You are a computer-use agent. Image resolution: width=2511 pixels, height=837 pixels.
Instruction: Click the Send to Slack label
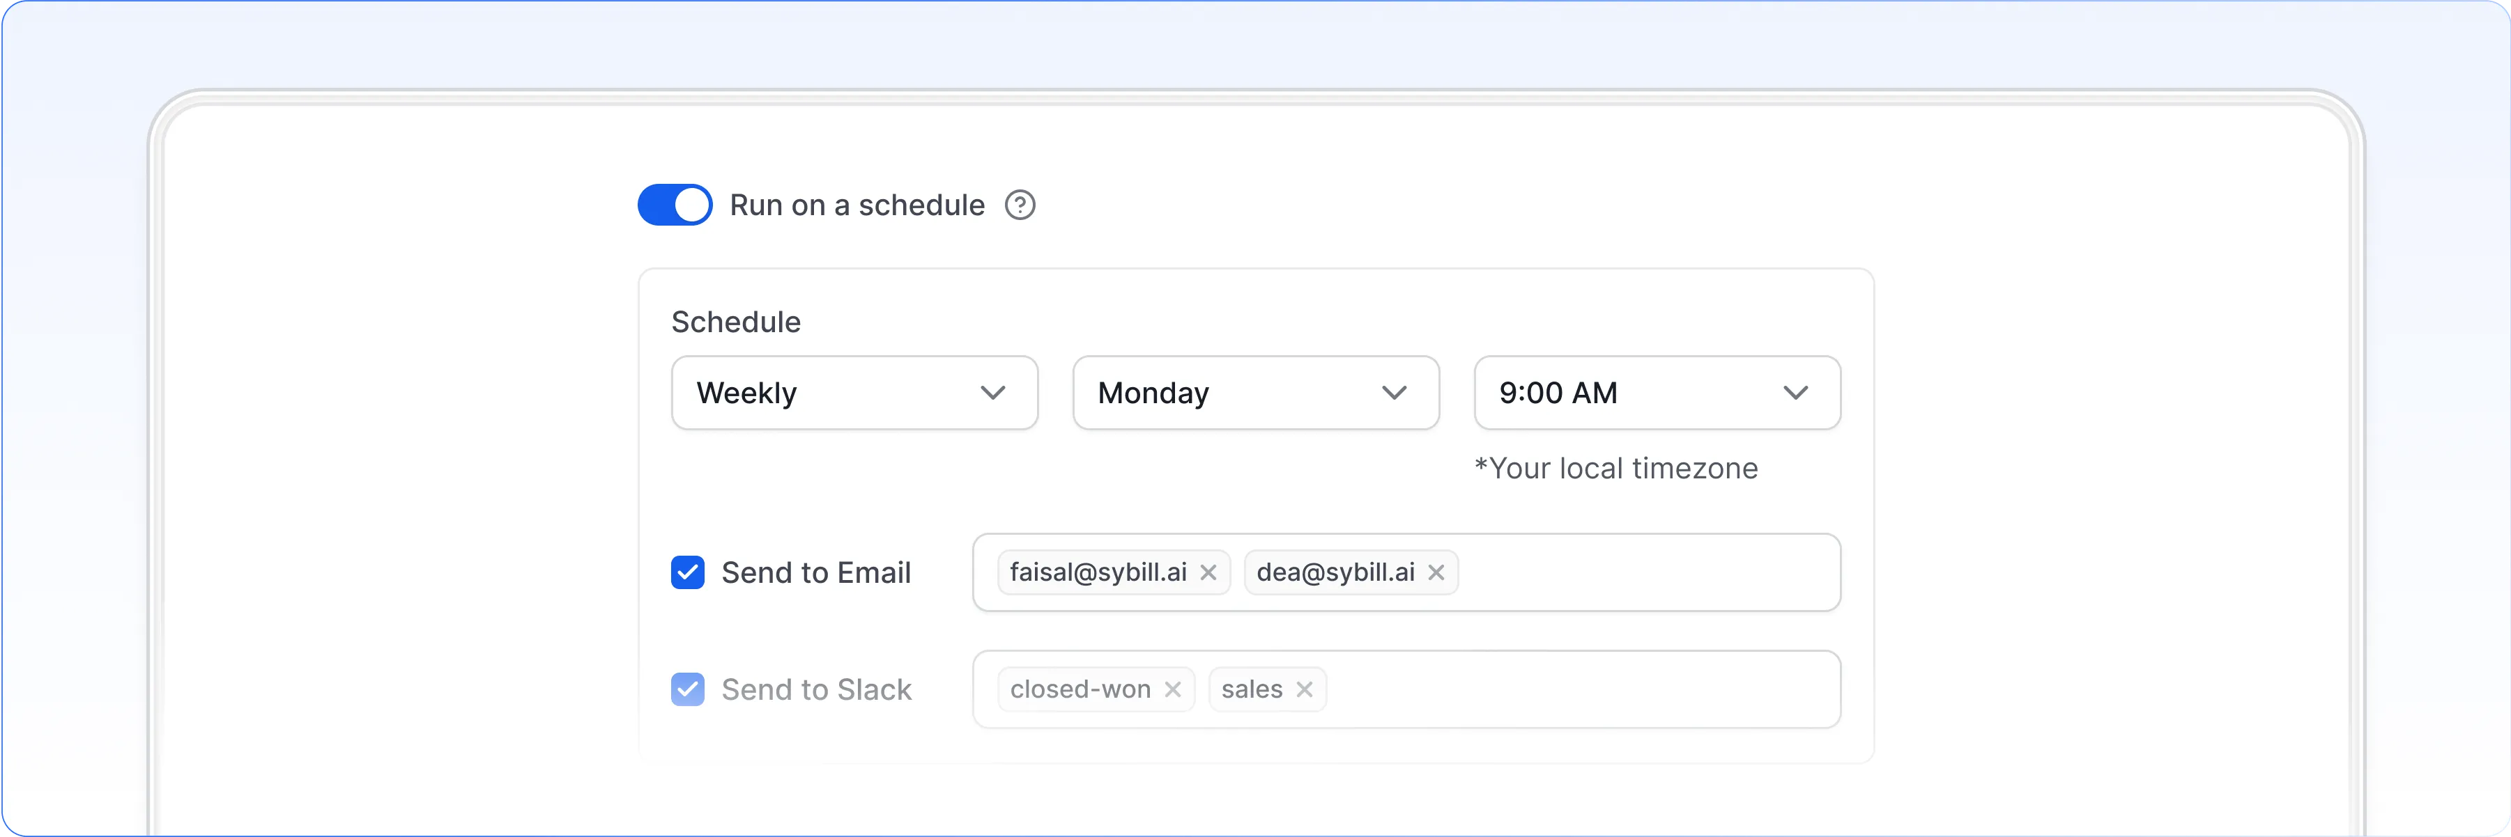point(816,690)
